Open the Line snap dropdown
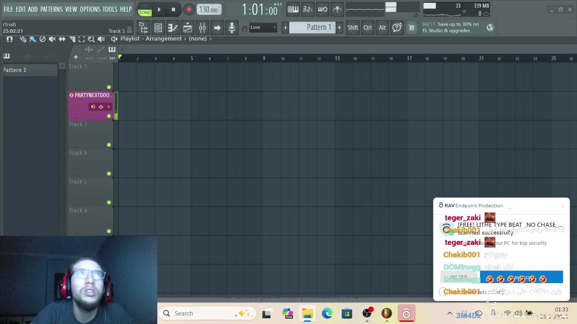The image size is (577, 324). click(262, 27)
